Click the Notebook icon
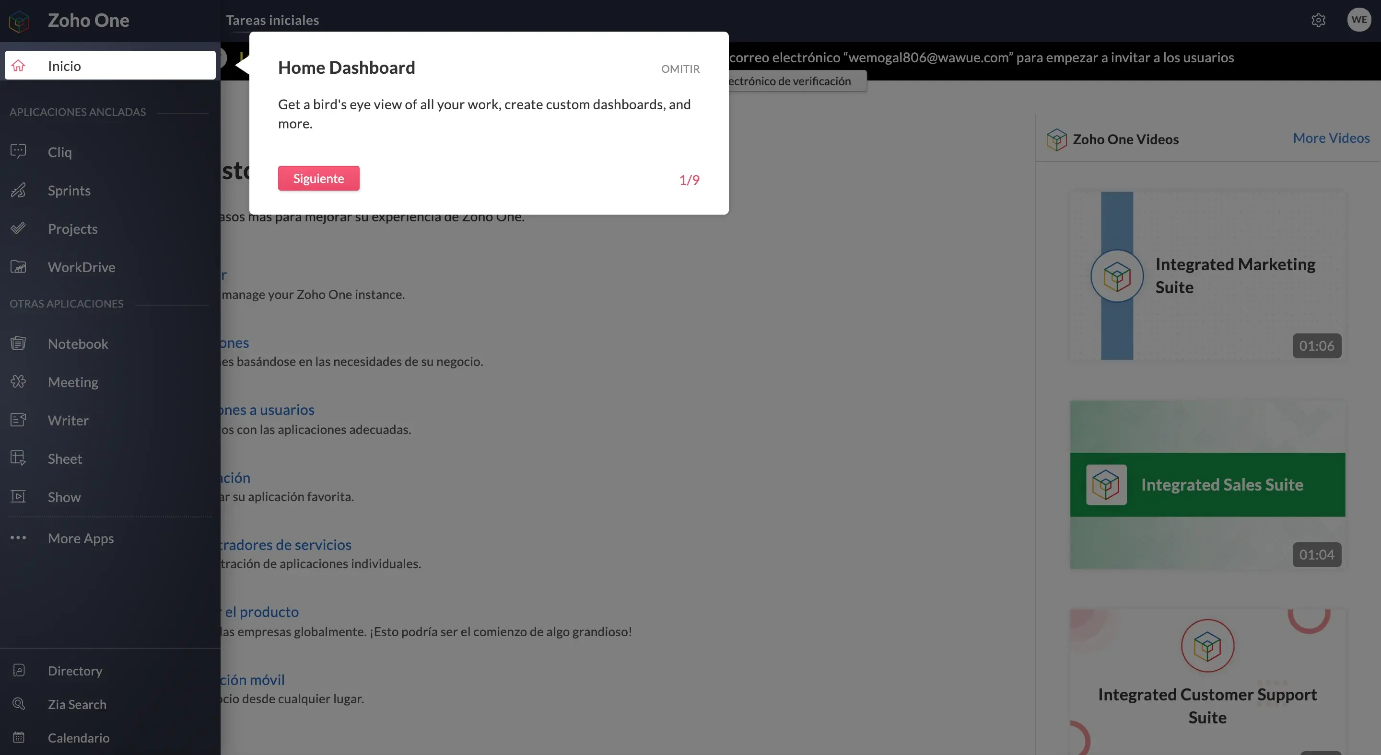Image resolution: width=1381 pixels, height=755 pixels. (x=18, y=343)
